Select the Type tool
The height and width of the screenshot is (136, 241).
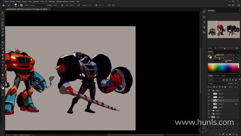point(3,65)
